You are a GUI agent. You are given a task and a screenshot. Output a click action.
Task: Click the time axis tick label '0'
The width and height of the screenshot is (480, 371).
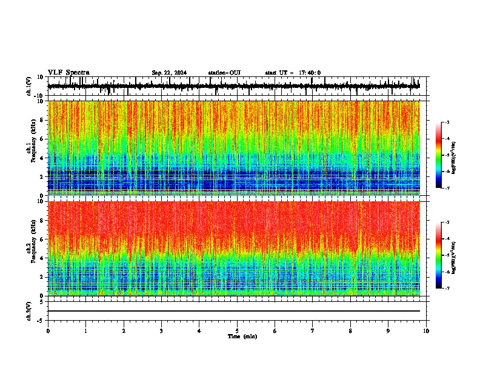(48, 331)
